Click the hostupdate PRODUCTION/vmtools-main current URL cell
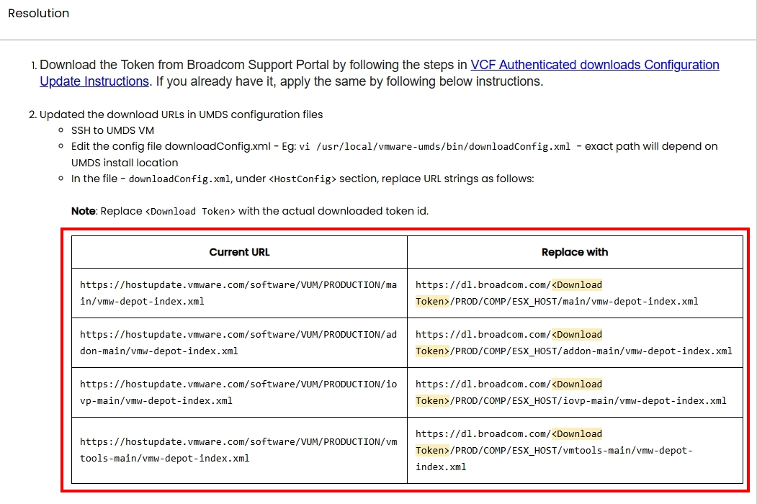Screen dimensions: 757x504 pos(239,450)
